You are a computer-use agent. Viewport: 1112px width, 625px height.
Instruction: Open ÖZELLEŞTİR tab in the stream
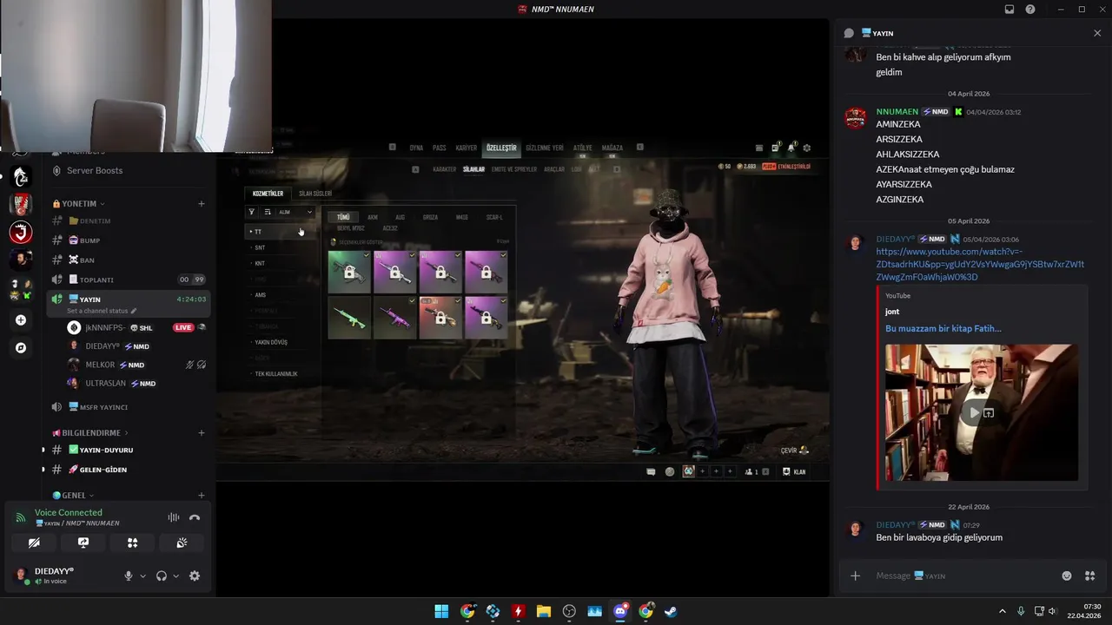501,148
